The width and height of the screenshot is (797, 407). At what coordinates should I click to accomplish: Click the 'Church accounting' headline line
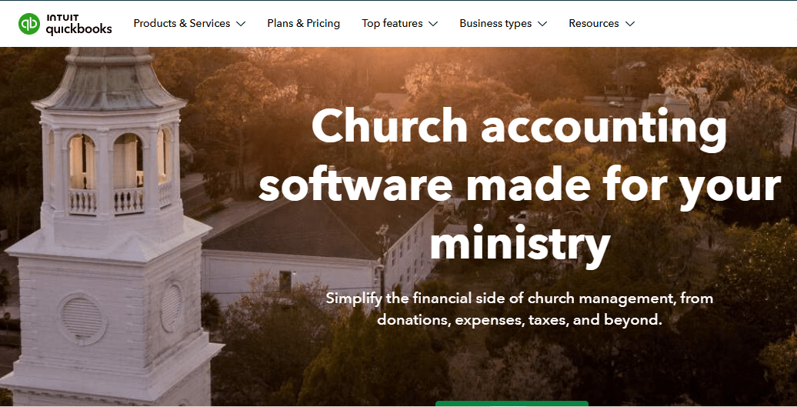click(519, 127)
